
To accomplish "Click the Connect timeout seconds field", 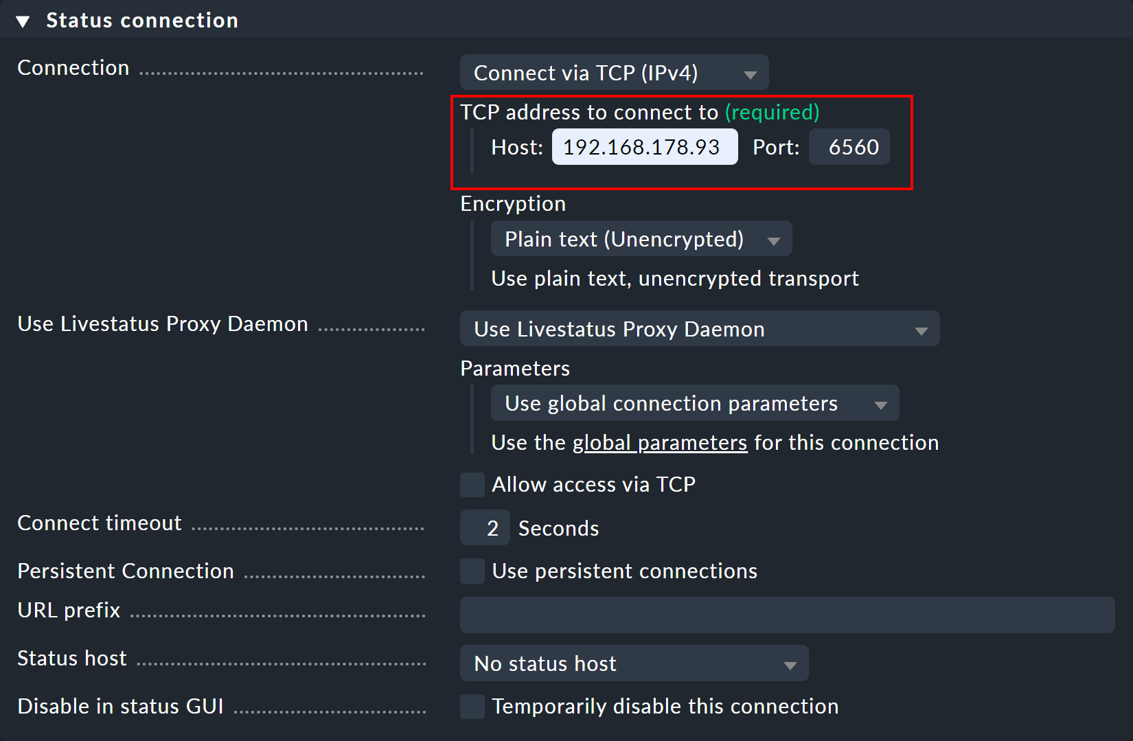I will [484, 527].
